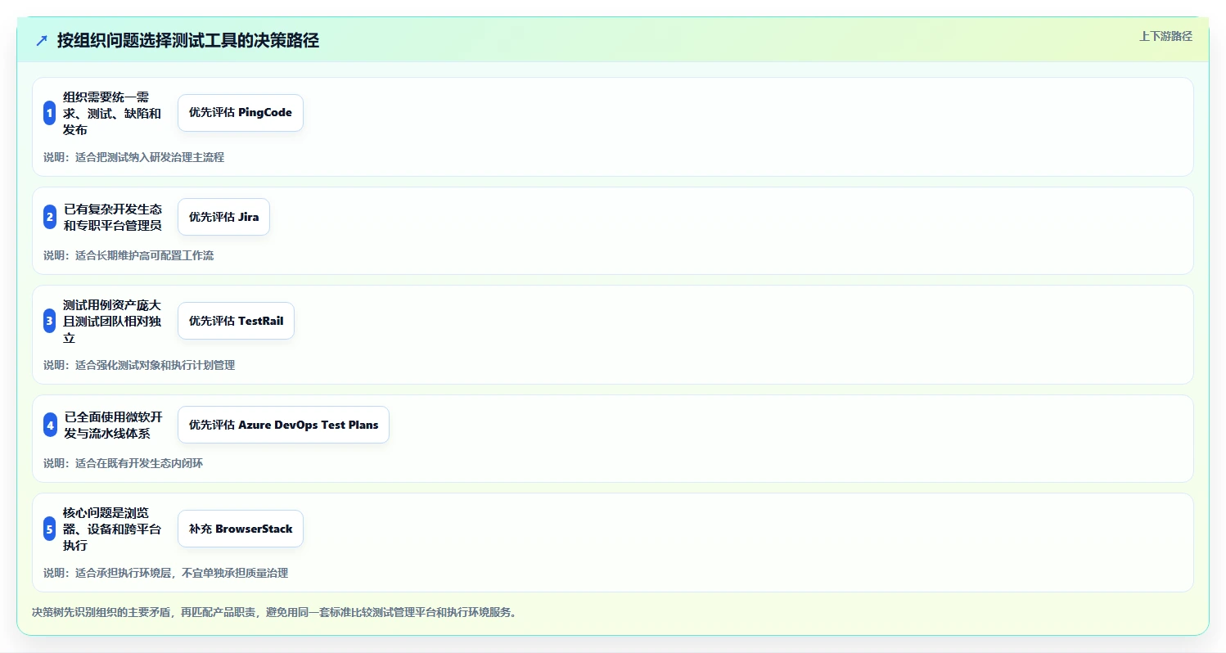Click the text 组织需要统一需求、测试、缺陷和发布

[113, 113]
